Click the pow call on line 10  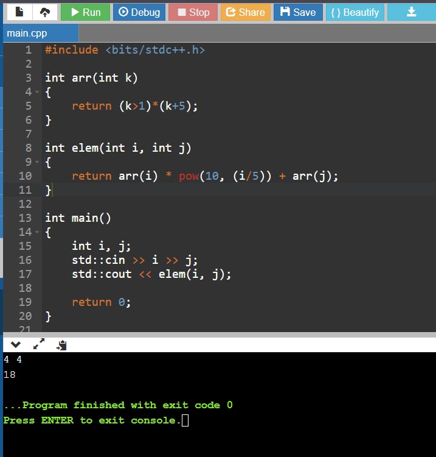(x=189, y=176)
